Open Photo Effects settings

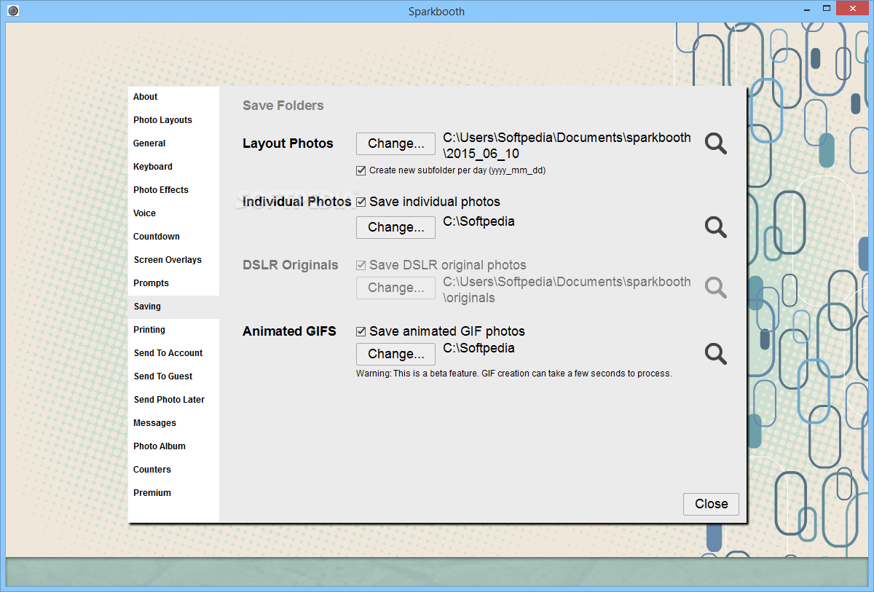(x=173, y=190)
